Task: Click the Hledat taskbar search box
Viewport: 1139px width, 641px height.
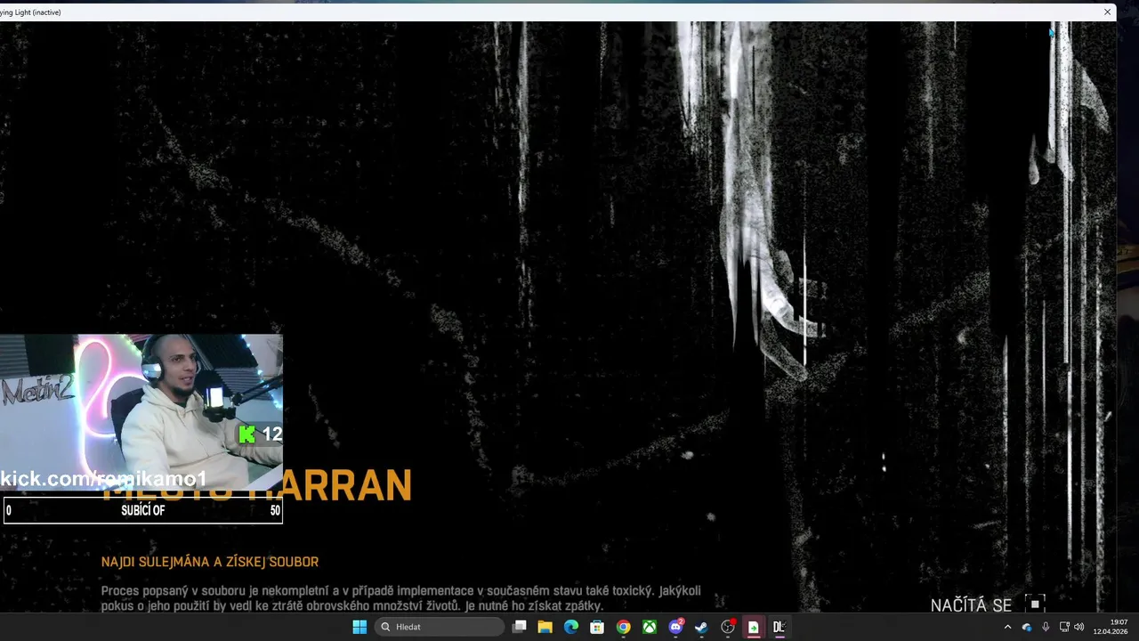Action: 440,627
